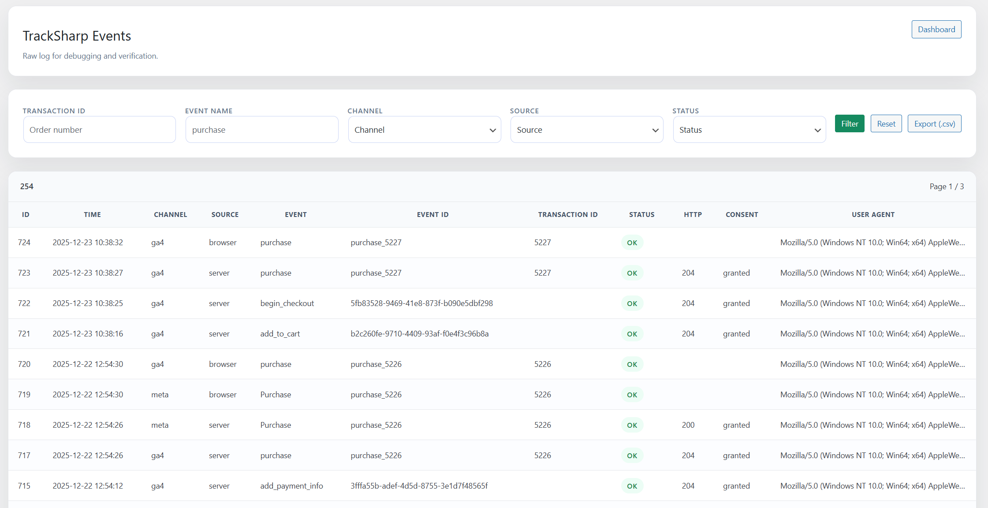
Task: Click the USER AGENT column header
Action: click(x=873, y=214)
